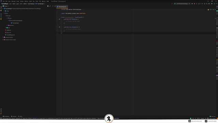This screenshot has height=123, width=218.
Task: Collapse the TutorialPlugin root project node
Action: [3, 9]
